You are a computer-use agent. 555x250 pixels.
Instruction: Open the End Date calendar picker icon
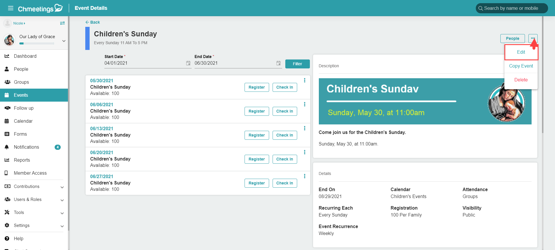point(278,63)
